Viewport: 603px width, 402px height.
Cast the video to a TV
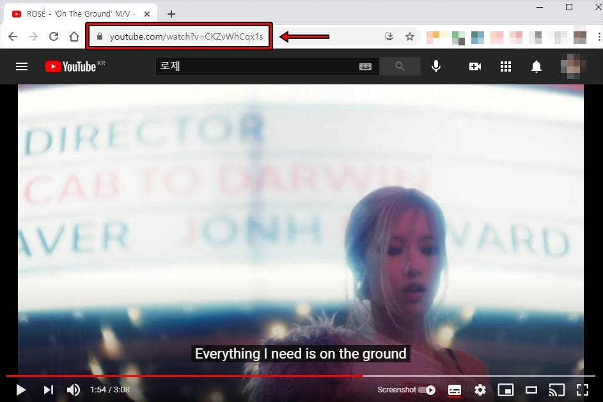(556, 390)
